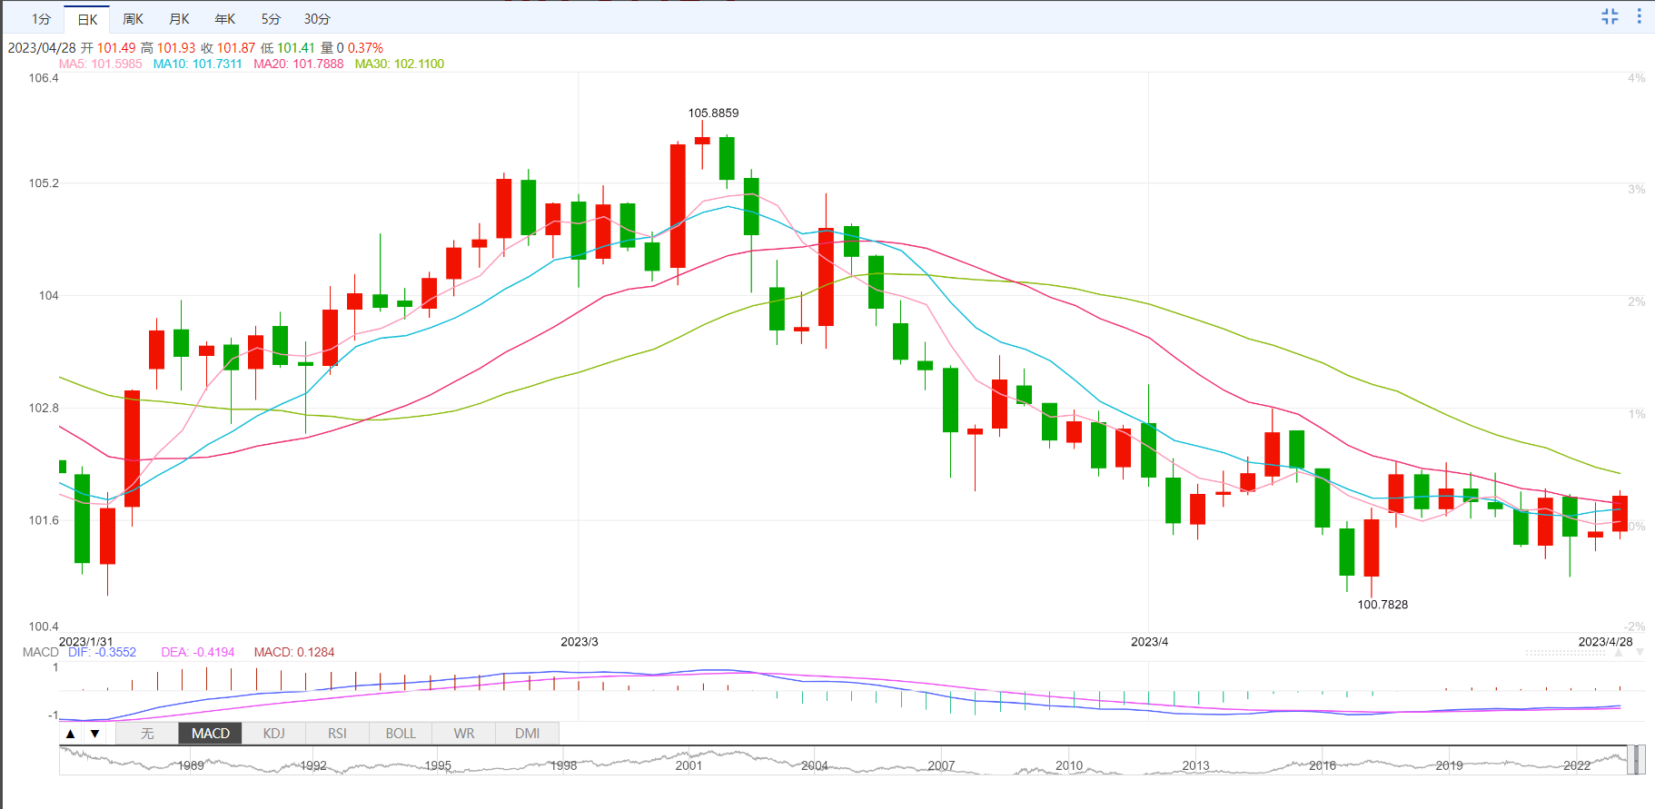Select the WR indicator
The image size is (1655, 809).
[x=464, y=734]
